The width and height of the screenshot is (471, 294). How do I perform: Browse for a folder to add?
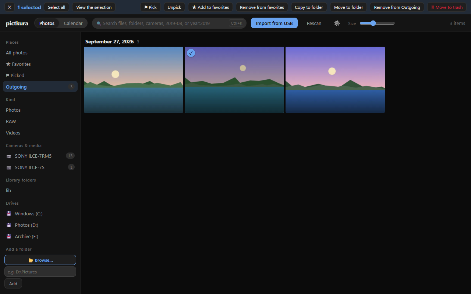click(40, 260)
